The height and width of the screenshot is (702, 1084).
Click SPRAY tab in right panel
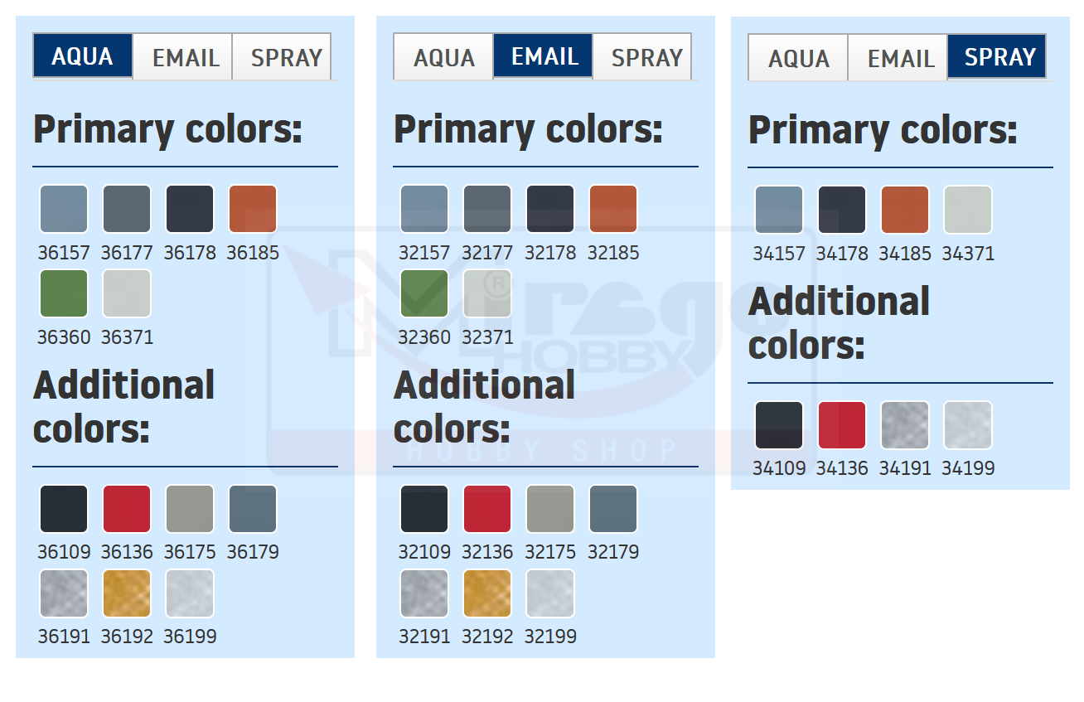(x=999, y=57)
